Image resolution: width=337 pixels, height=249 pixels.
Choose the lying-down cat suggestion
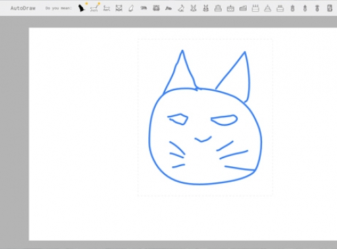pos(168,9)
